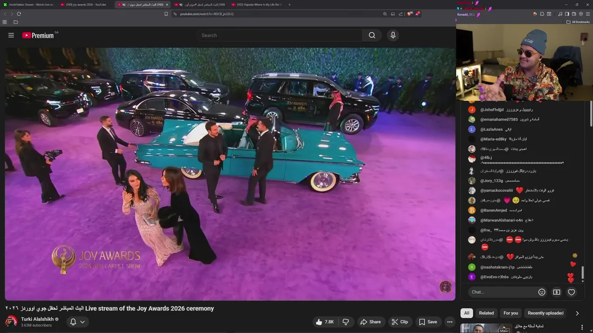
Task: Unmute the active tab via speaker icon
Action: [x=124, y=5]
